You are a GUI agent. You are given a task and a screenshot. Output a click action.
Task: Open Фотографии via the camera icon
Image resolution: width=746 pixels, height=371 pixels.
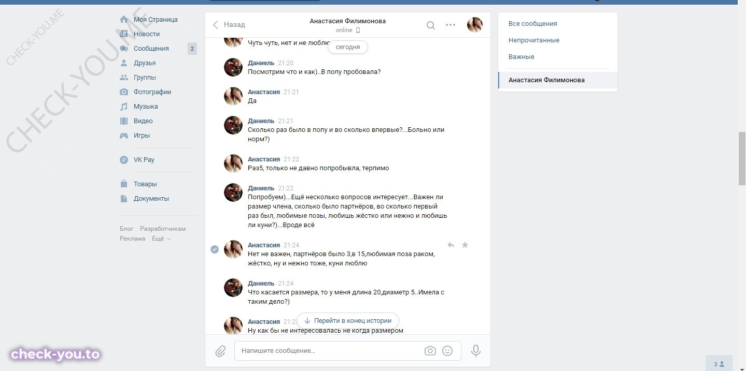click(x=124, y=92)
